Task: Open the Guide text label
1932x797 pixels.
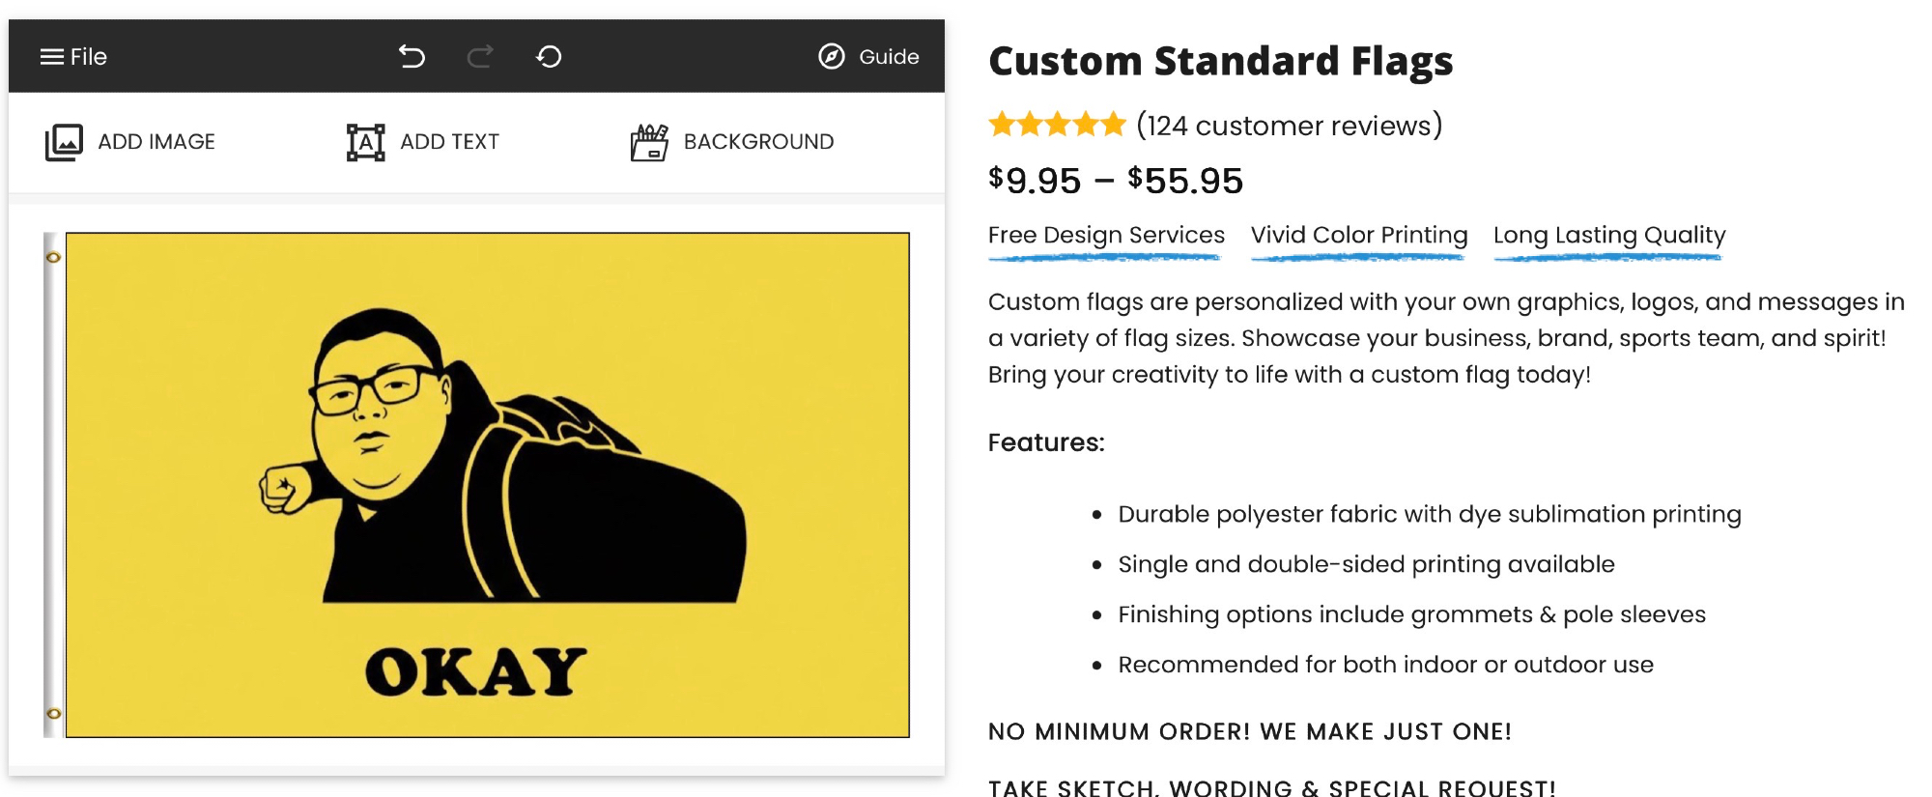Action: (889, 57)
